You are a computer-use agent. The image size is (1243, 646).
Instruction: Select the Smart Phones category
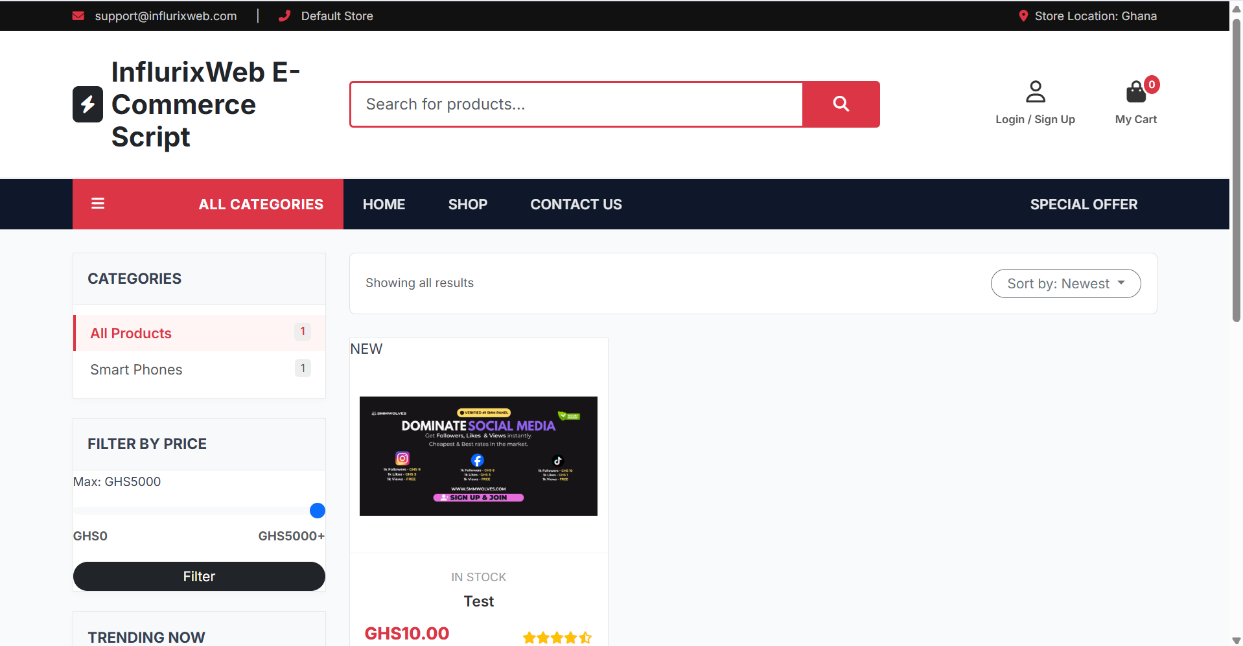click(x=136, y=369)
